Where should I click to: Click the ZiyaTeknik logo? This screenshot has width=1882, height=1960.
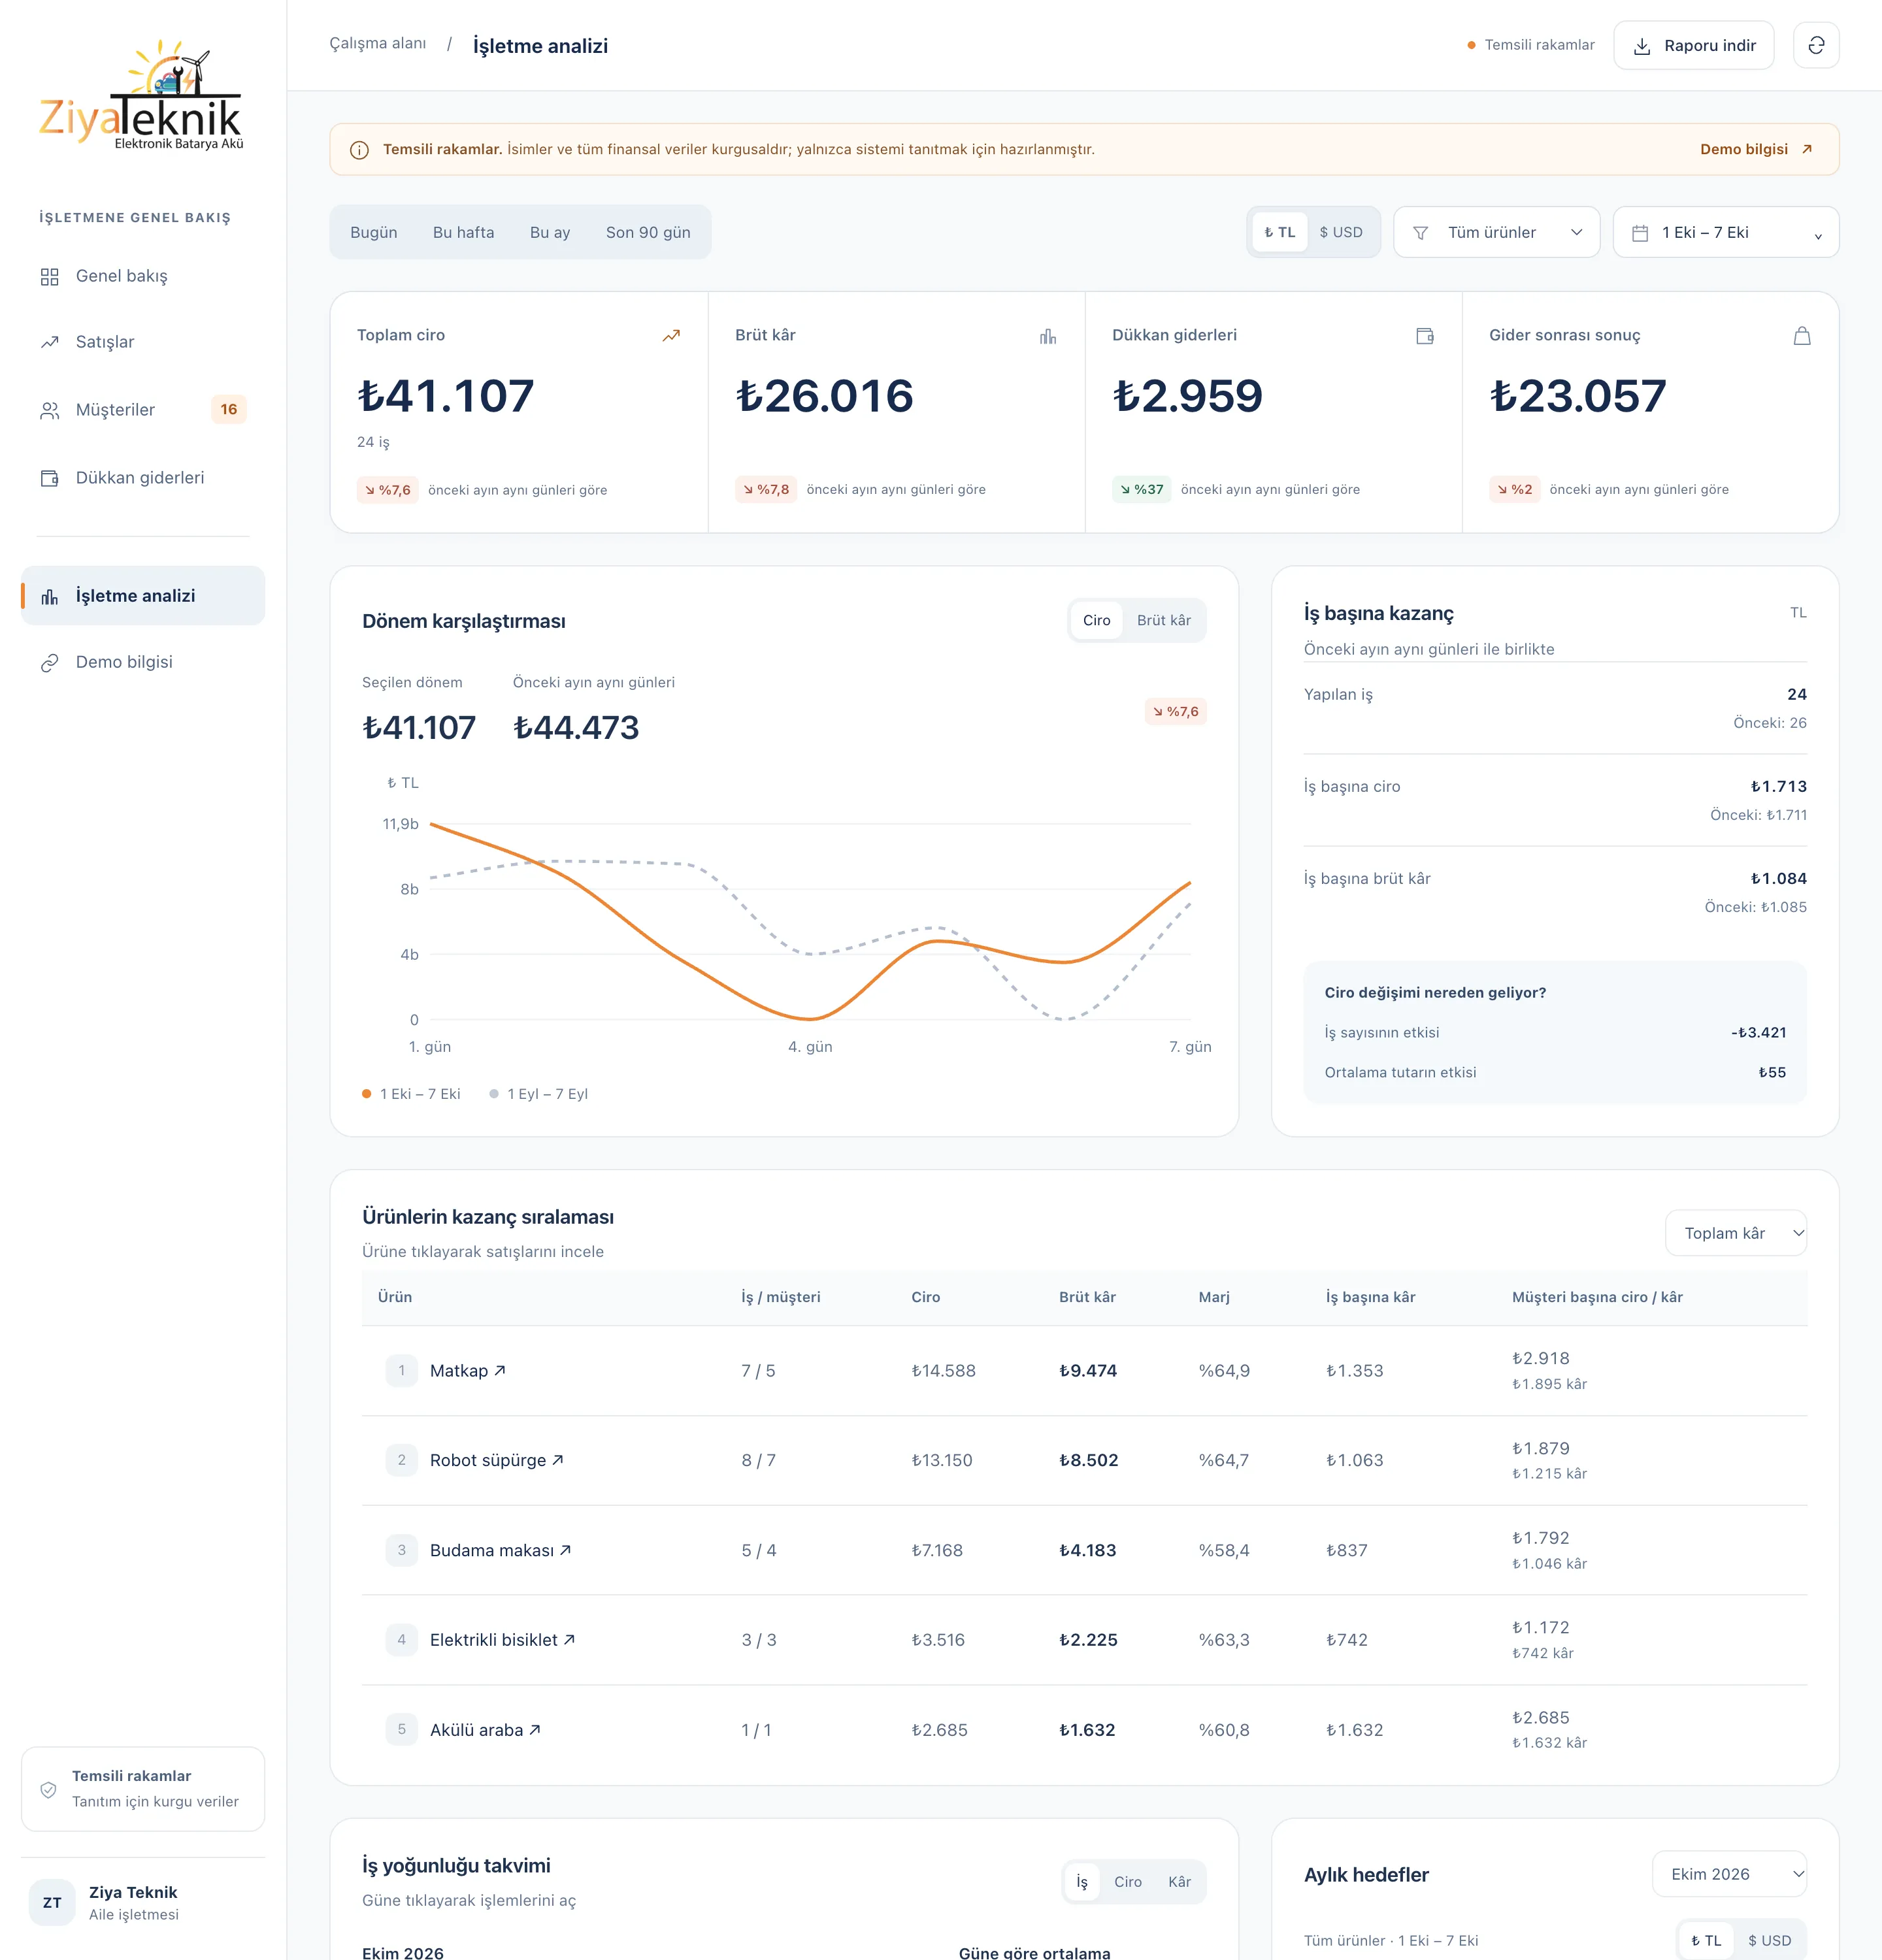(x=141, y=96)
